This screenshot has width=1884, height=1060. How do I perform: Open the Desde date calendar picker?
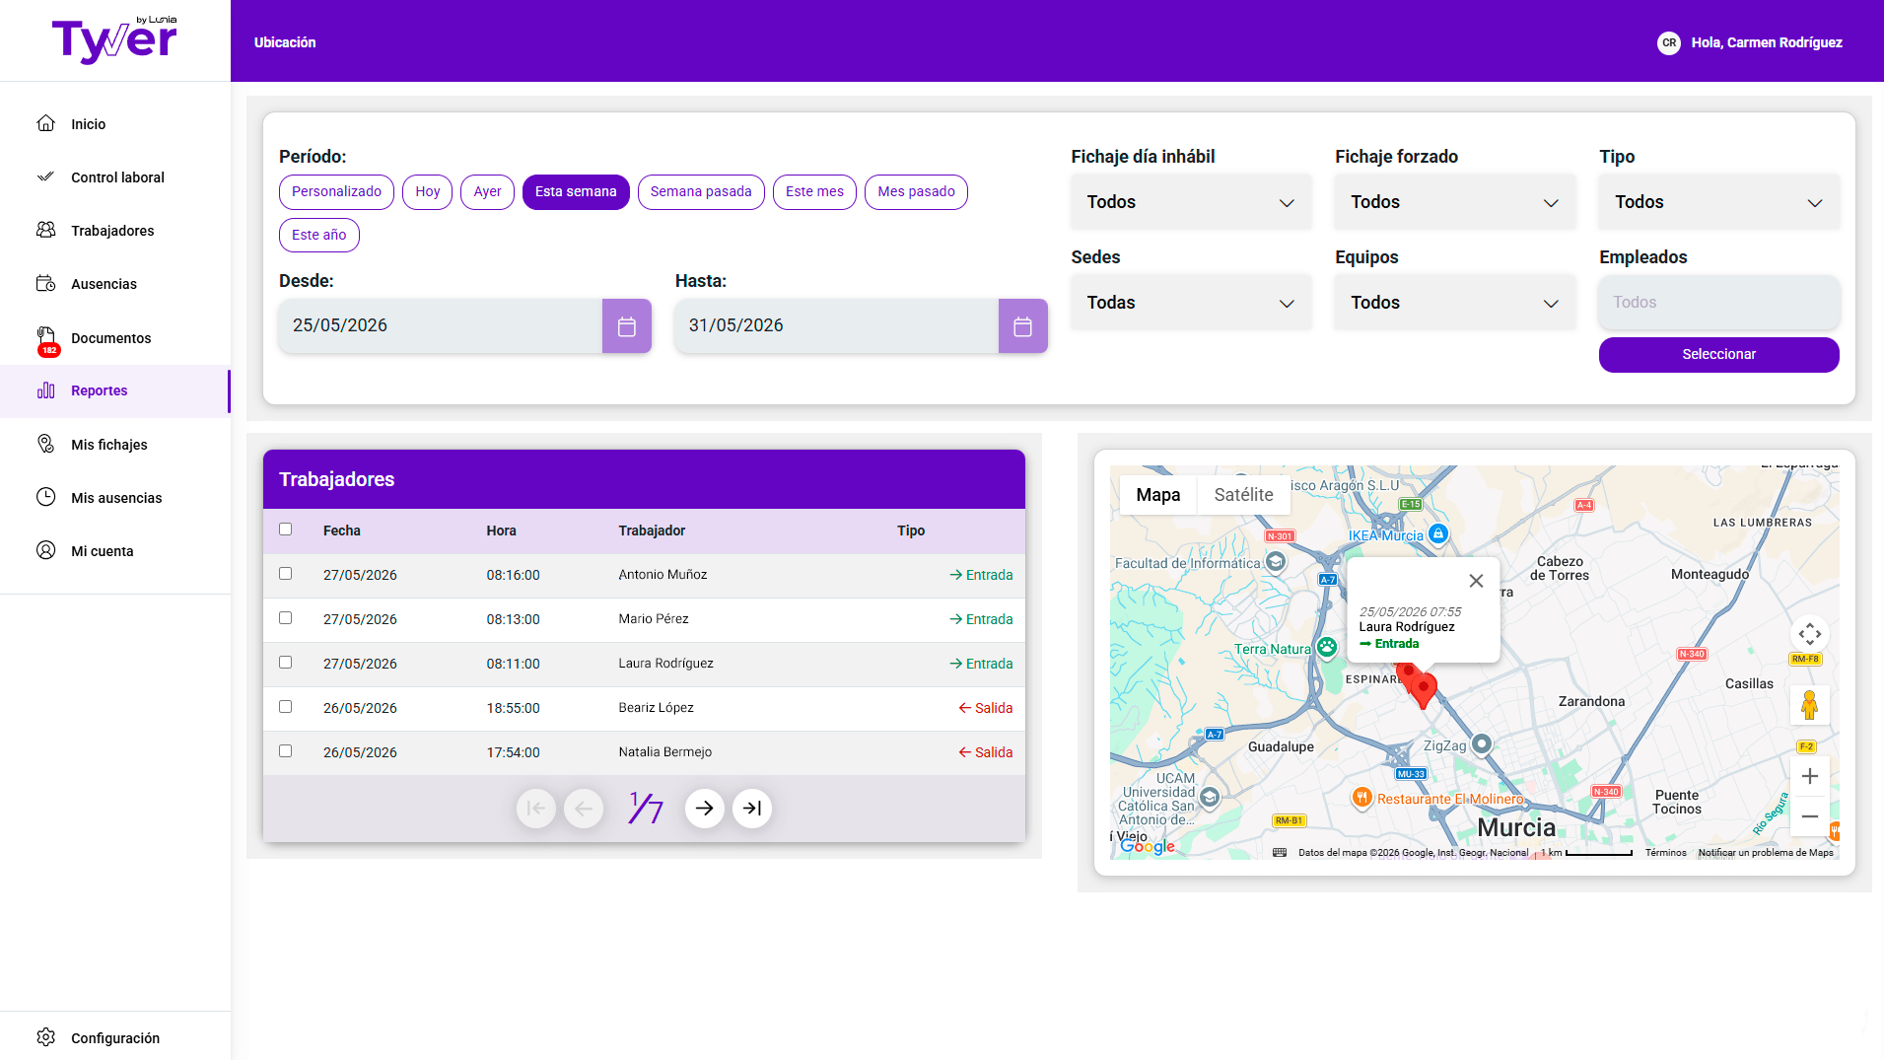(x=627, y=326)
